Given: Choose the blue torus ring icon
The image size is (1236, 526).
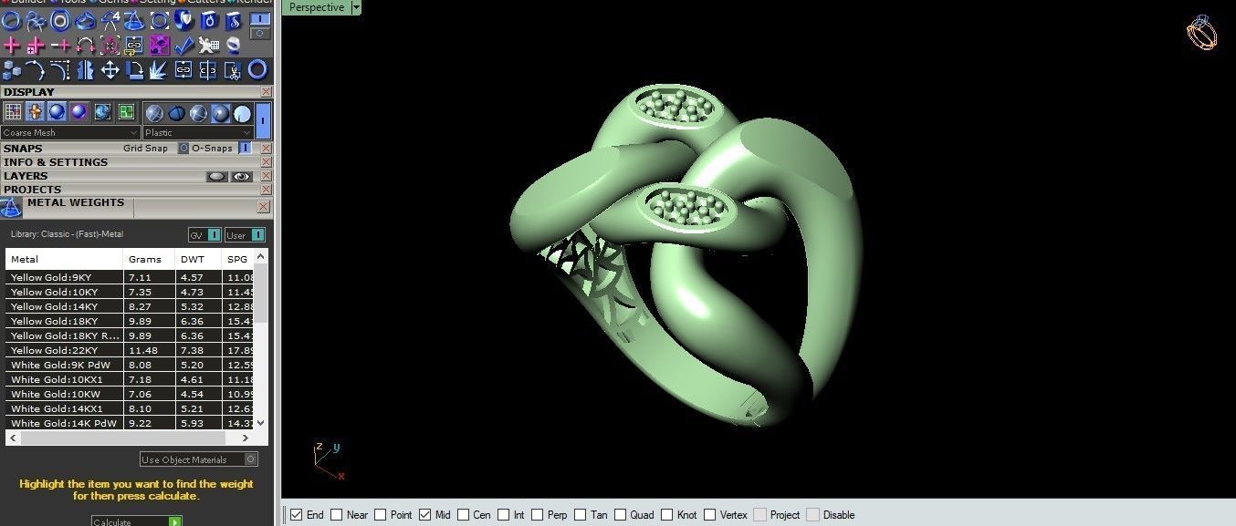Looking at the screenshot, I should 258,69.
